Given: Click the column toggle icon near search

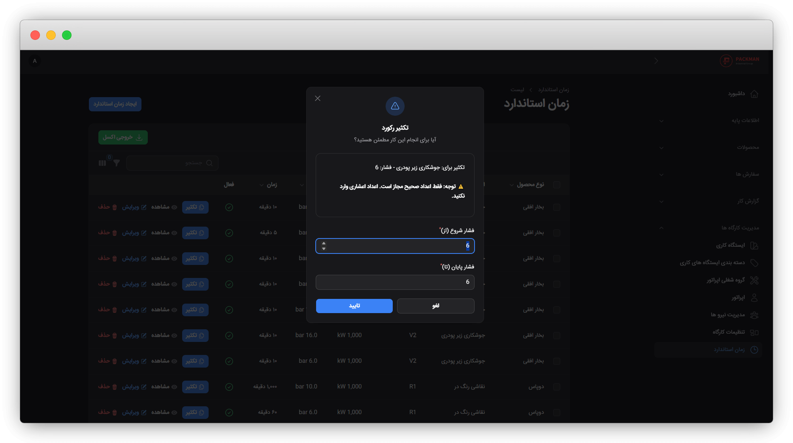Looking at the screenshot, I should (x=102, y=163).
